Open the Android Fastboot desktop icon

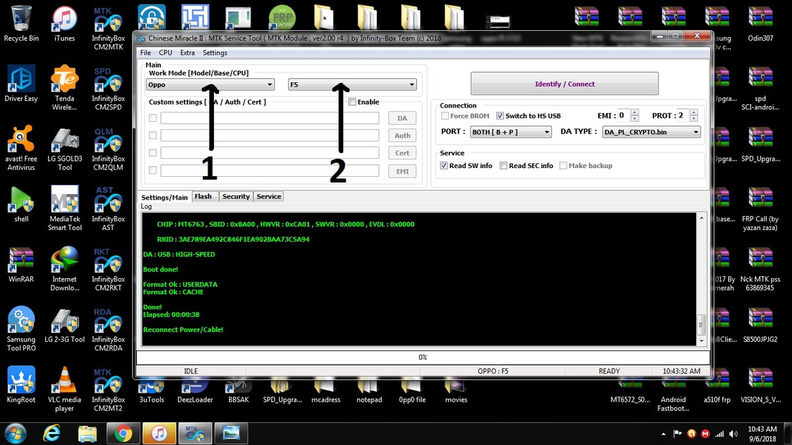coord(673,394)
